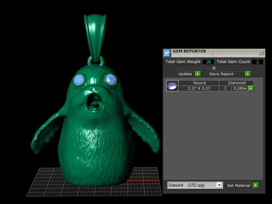Click the green arrow beside Update

click(x=198, y=74)
